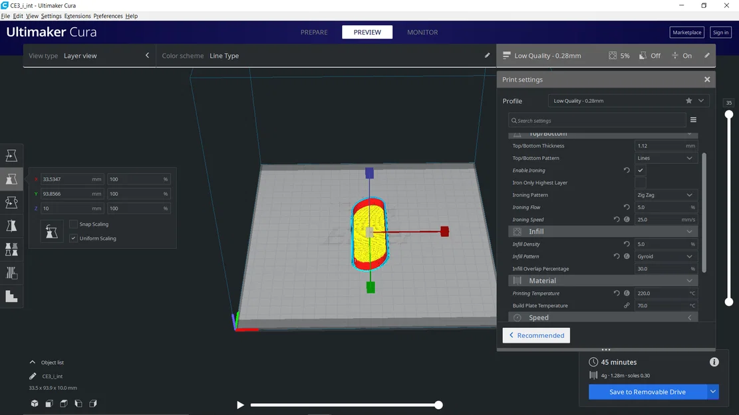
Task: Enable Snap Scaling checkbox
Action: [x=73, y=224]
